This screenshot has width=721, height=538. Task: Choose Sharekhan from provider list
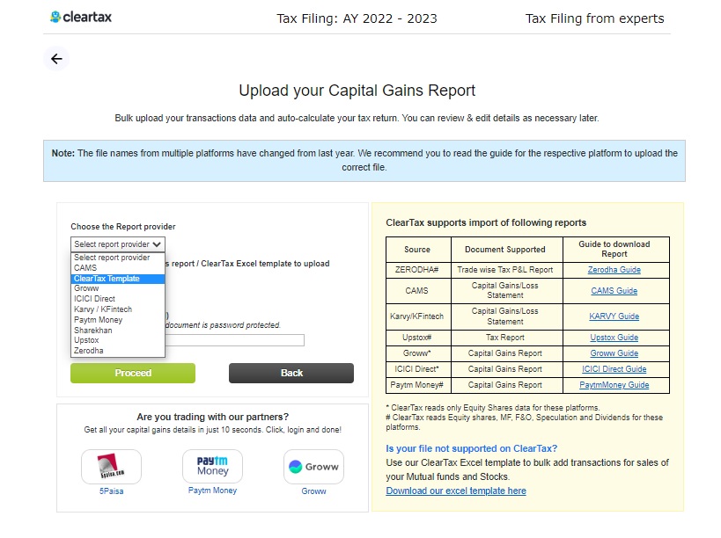(118, 331)
